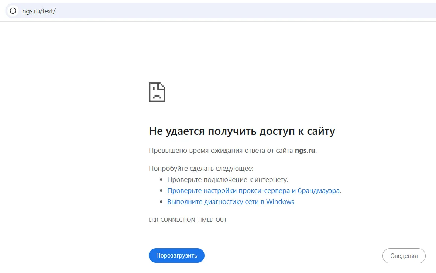The height and width of the screenshot is (273, 436).
Task: Select the ERR_CONNECTION_TIMED_OUT error code text
Action: 188,220
